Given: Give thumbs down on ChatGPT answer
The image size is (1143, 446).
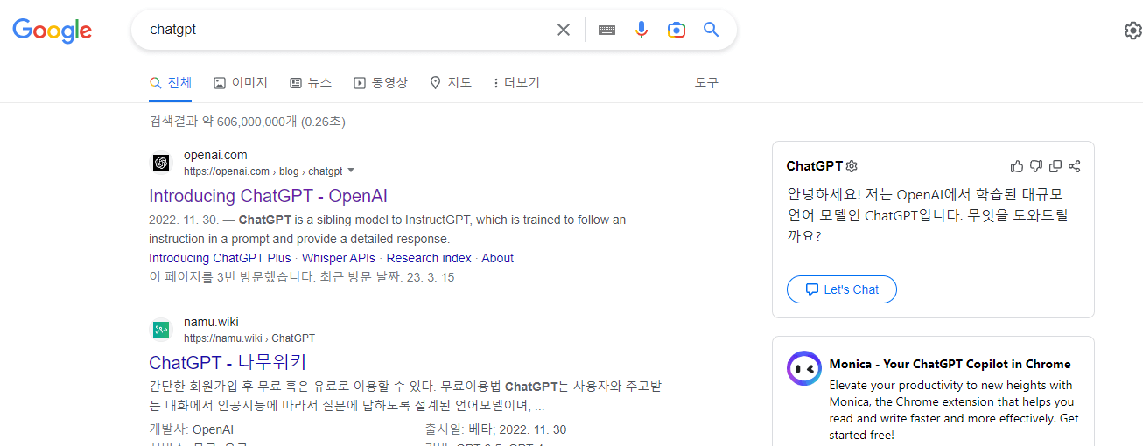Looking at the screenshot, I should click(1036, 166).
